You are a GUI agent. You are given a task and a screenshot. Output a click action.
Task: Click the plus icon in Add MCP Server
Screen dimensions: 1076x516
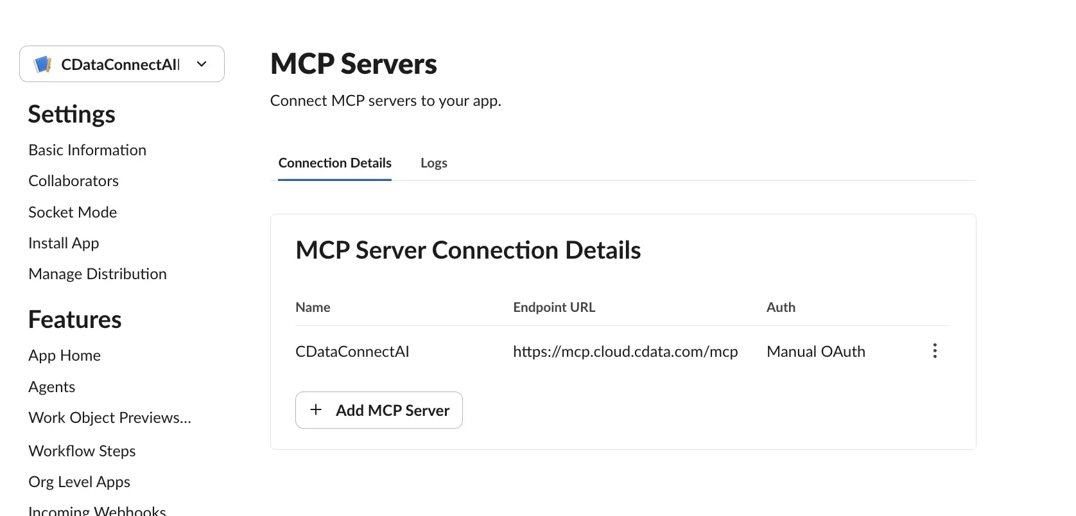(x=316, y=409)
